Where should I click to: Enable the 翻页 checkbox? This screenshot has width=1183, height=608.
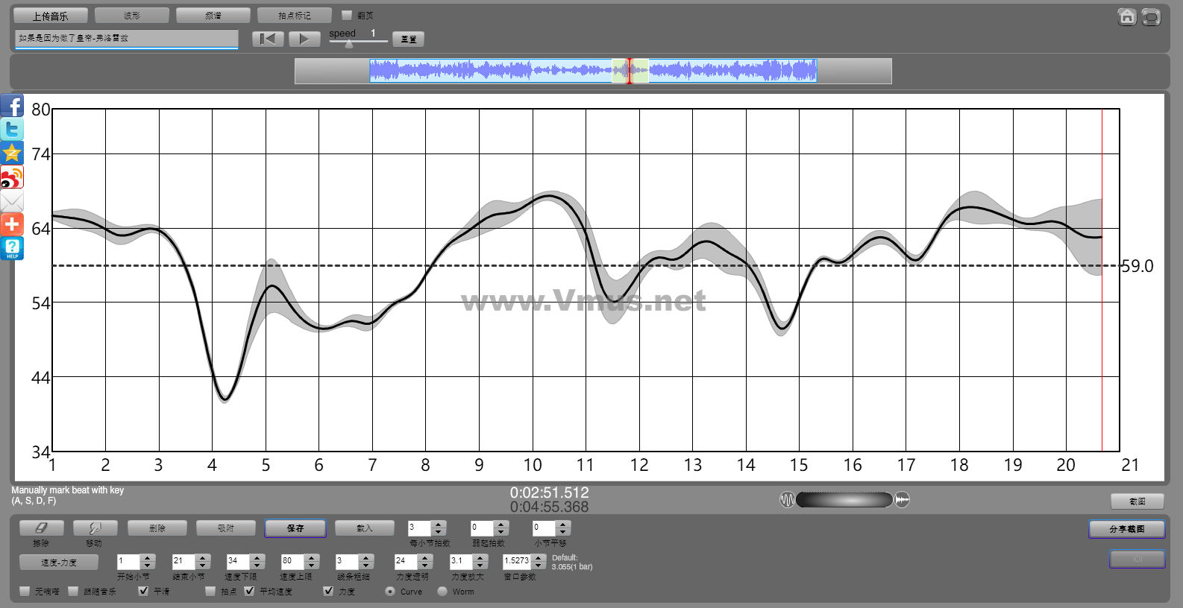point(347,15)
